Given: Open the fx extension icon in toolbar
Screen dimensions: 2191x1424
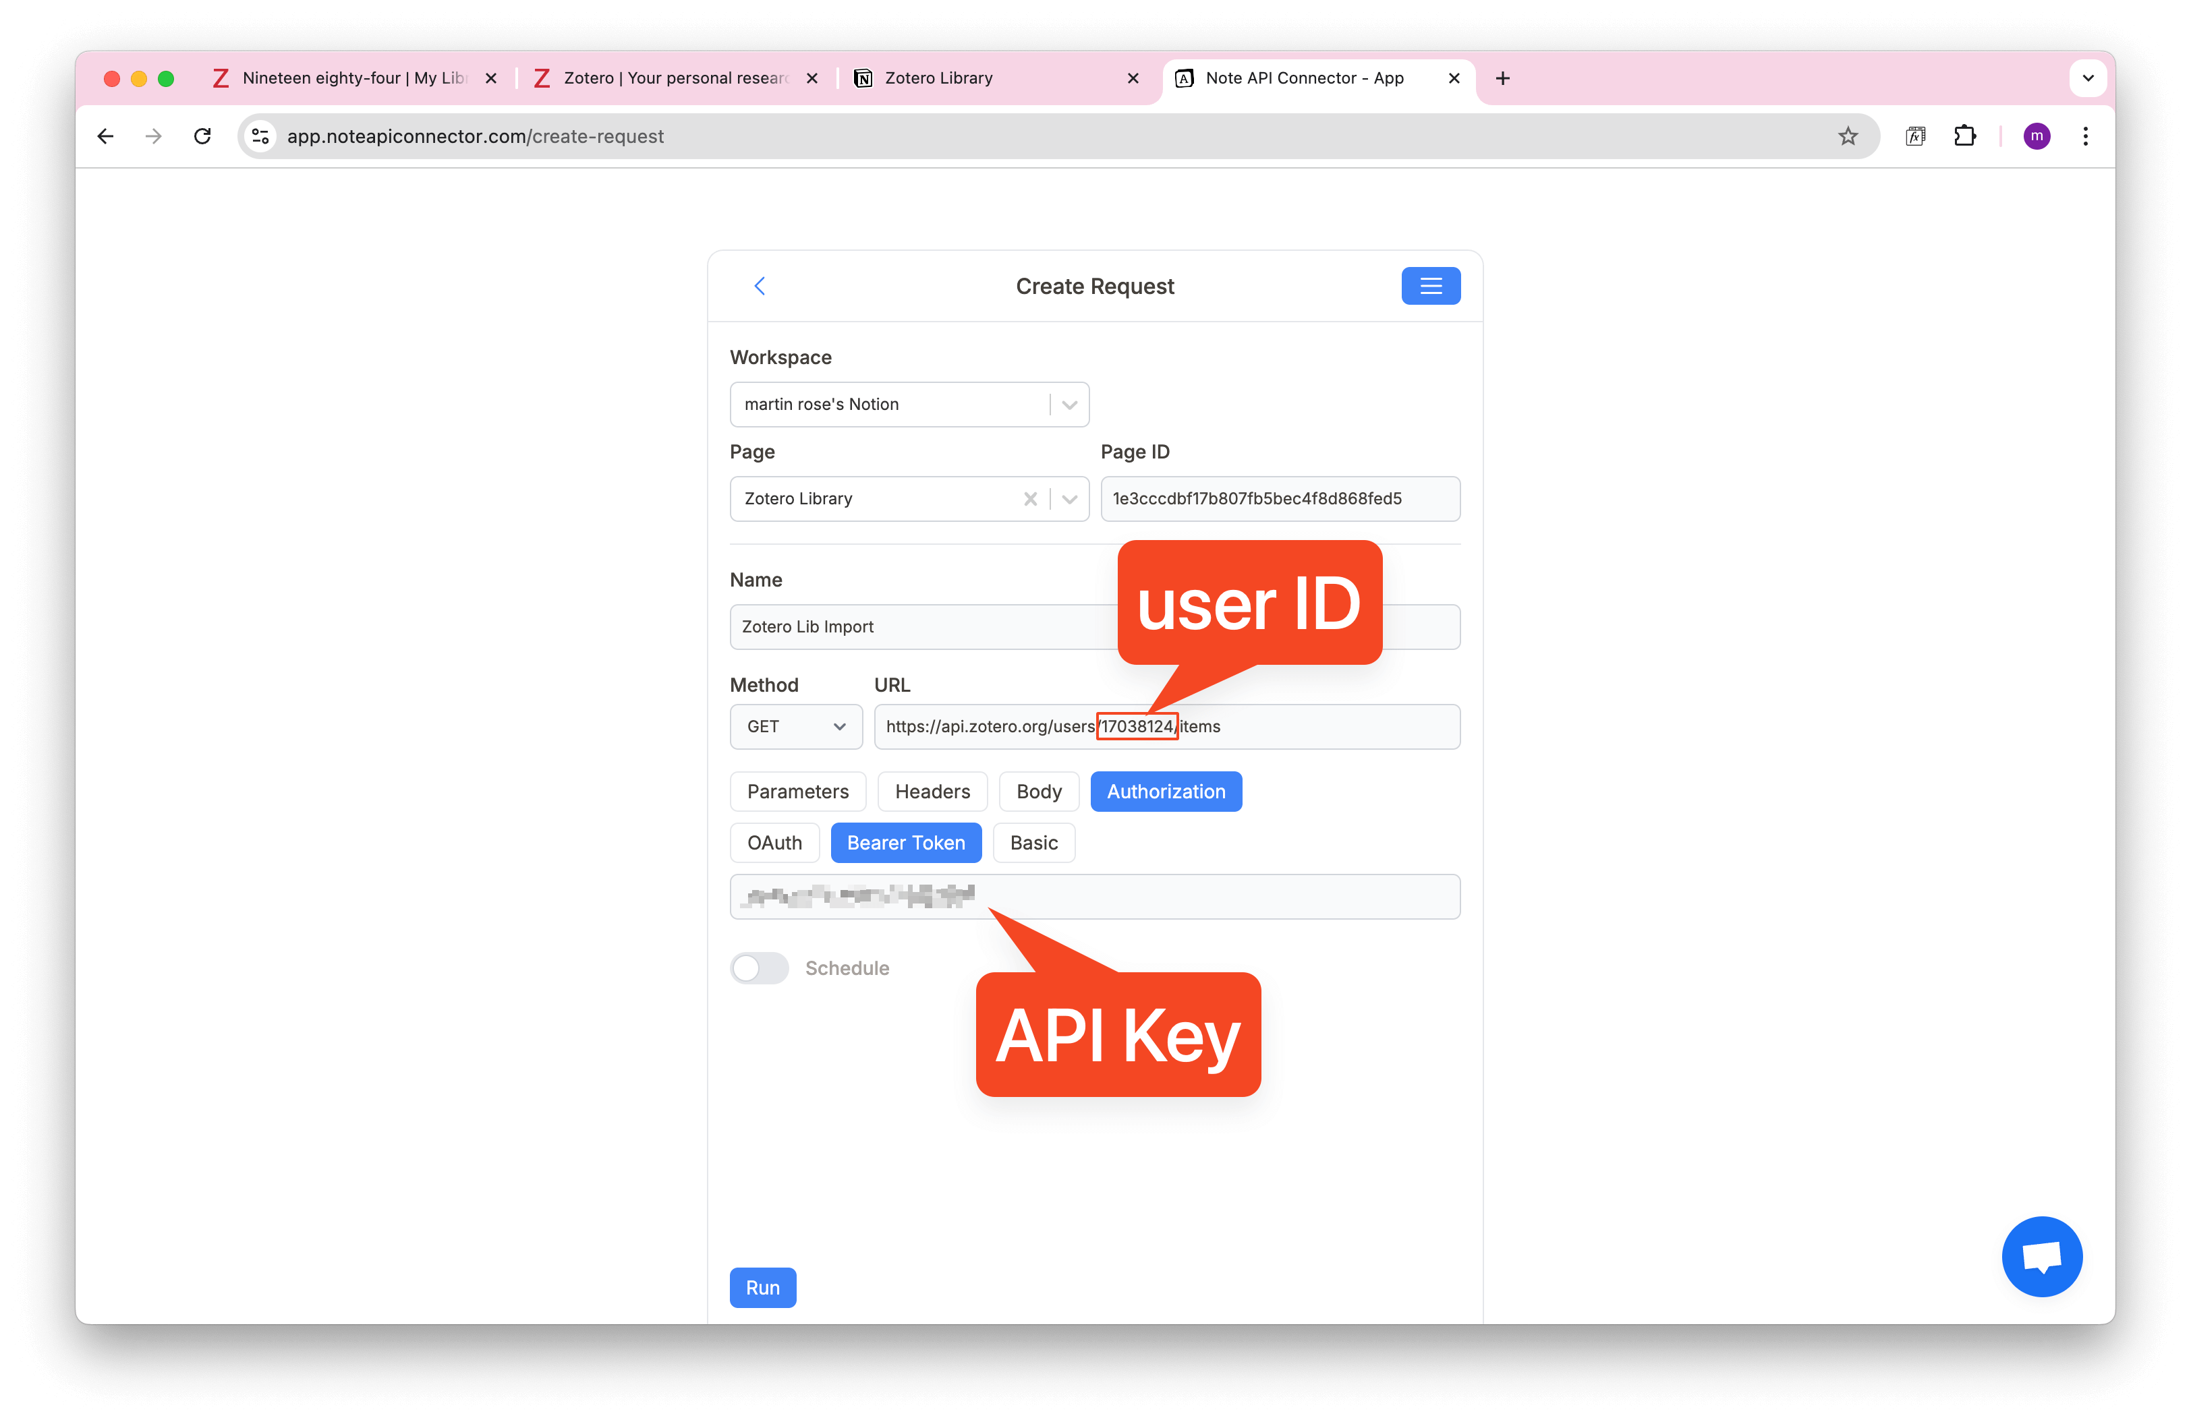Looking at the screenshot, I should [x=1916, y=136].
